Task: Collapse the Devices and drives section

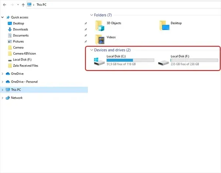Action: click(91, 50)
